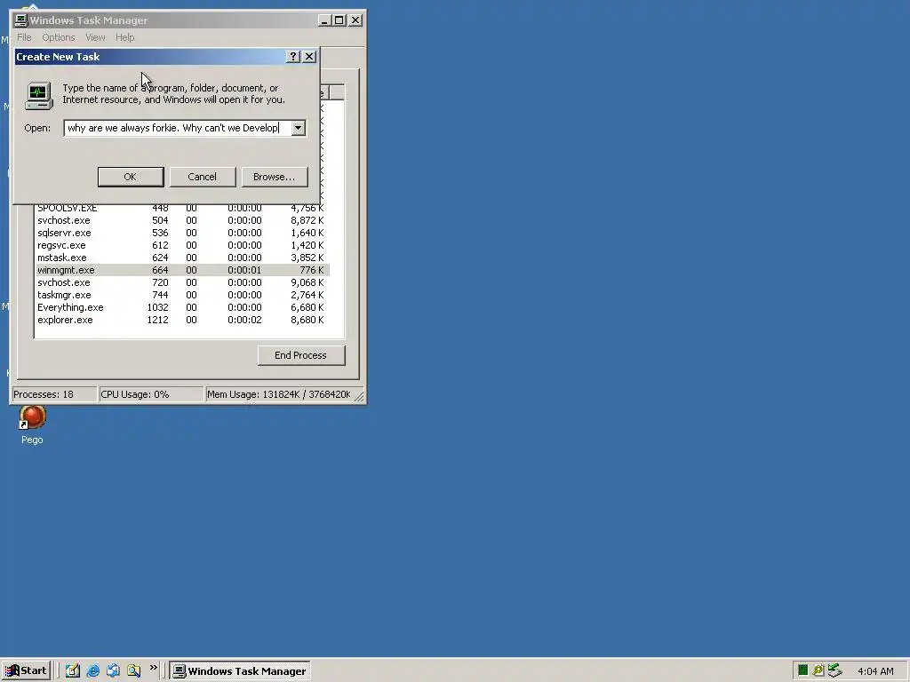
Task: Cancel the Create New Task dialog
Action: [203, 177]
